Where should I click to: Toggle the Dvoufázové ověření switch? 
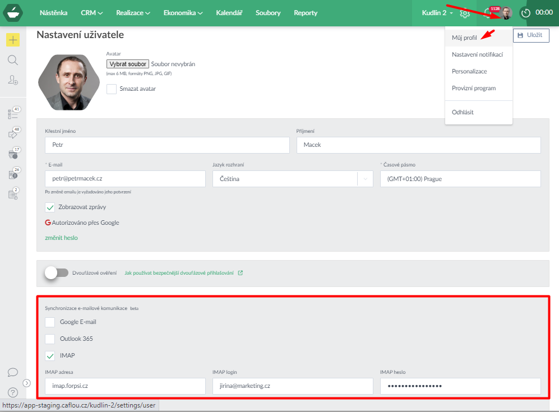(57, 273)
